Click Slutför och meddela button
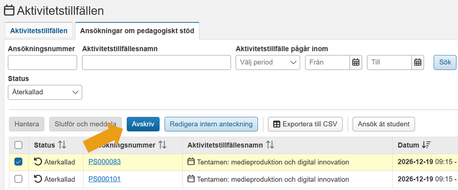Viewport: 458px width, 190px height. [x=85, y=124]
